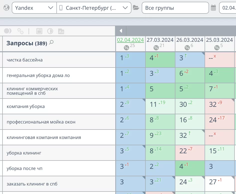236x194 pixels.
Task: Toggle the half-filled circle contrast icon
Action: coord(50,31)
